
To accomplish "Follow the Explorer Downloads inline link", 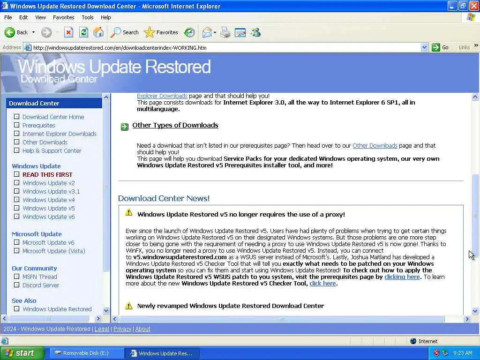I will click(162, 96).
